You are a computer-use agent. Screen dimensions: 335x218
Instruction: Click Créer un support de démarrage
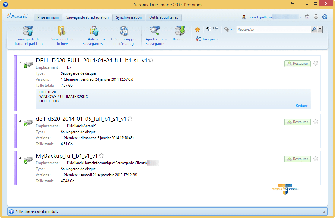[x=124, y=36]
